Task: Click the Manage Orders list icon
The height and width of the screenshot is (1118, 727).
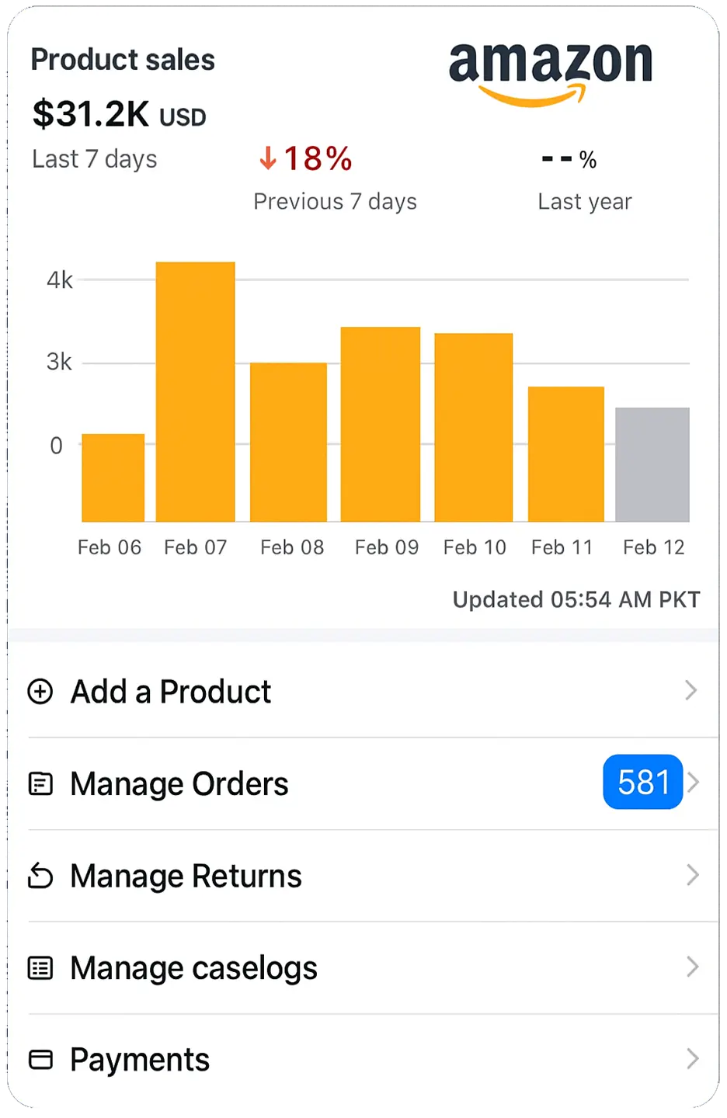Action: 40,783
